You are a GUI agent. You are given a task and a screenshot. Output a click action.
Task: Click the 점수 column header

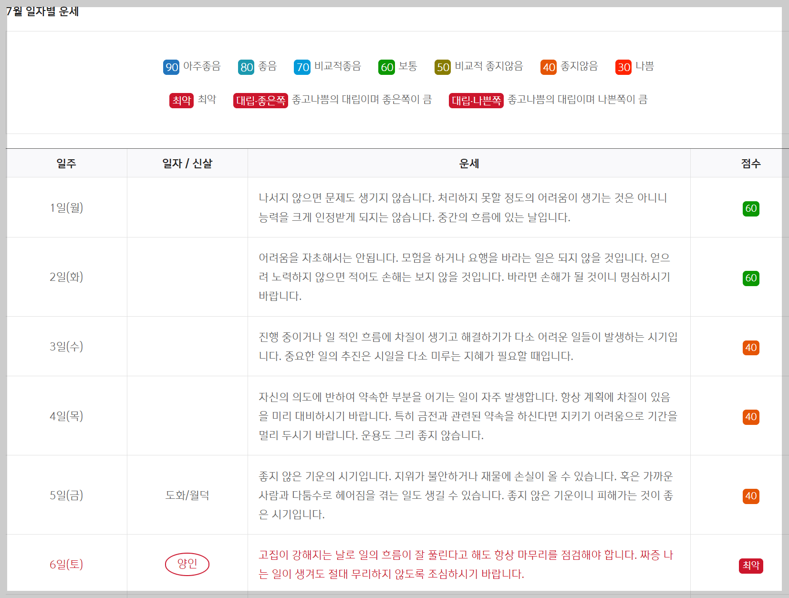(x=750, y=163)
